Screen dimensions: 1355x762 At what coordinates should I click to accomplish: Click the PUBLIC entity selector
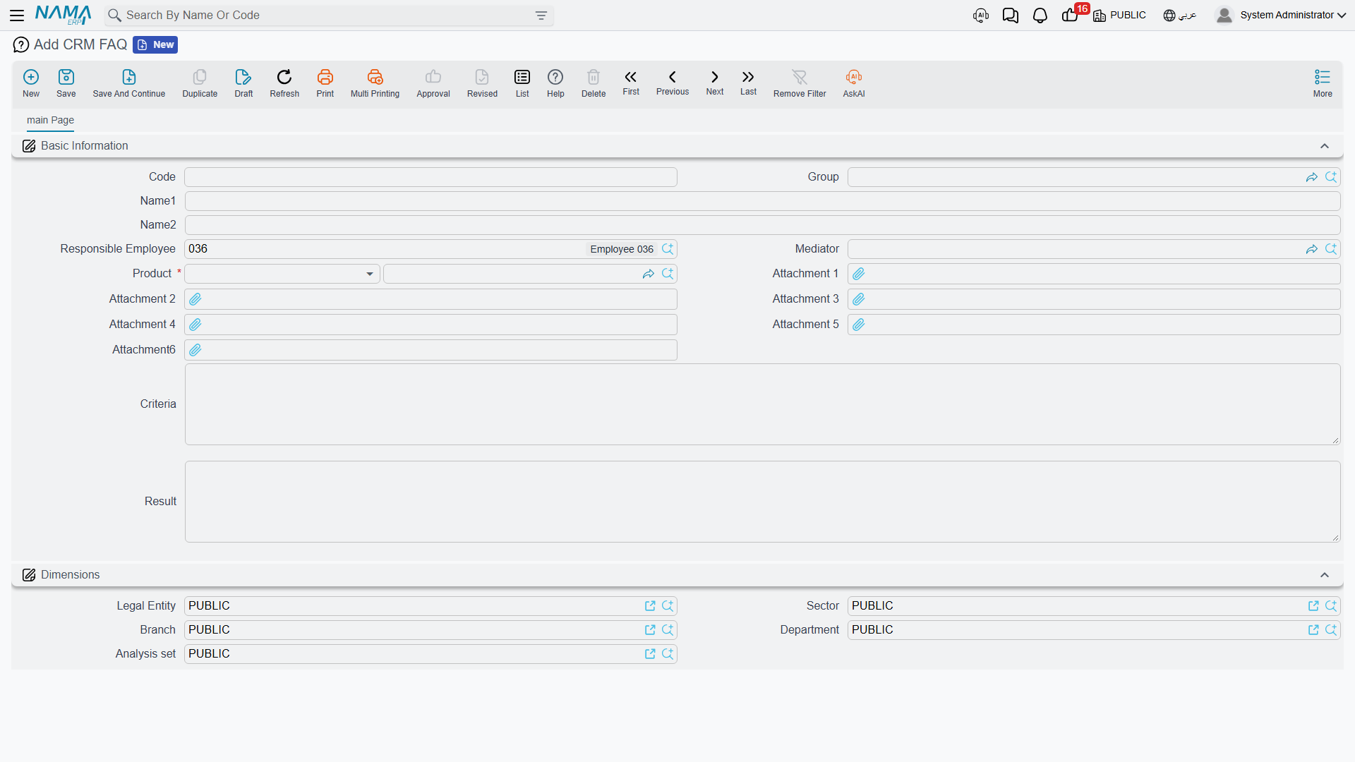1119,16
